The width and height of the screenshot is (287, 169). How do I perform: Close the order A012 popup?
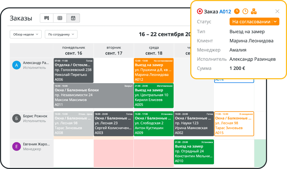point(277,11)
